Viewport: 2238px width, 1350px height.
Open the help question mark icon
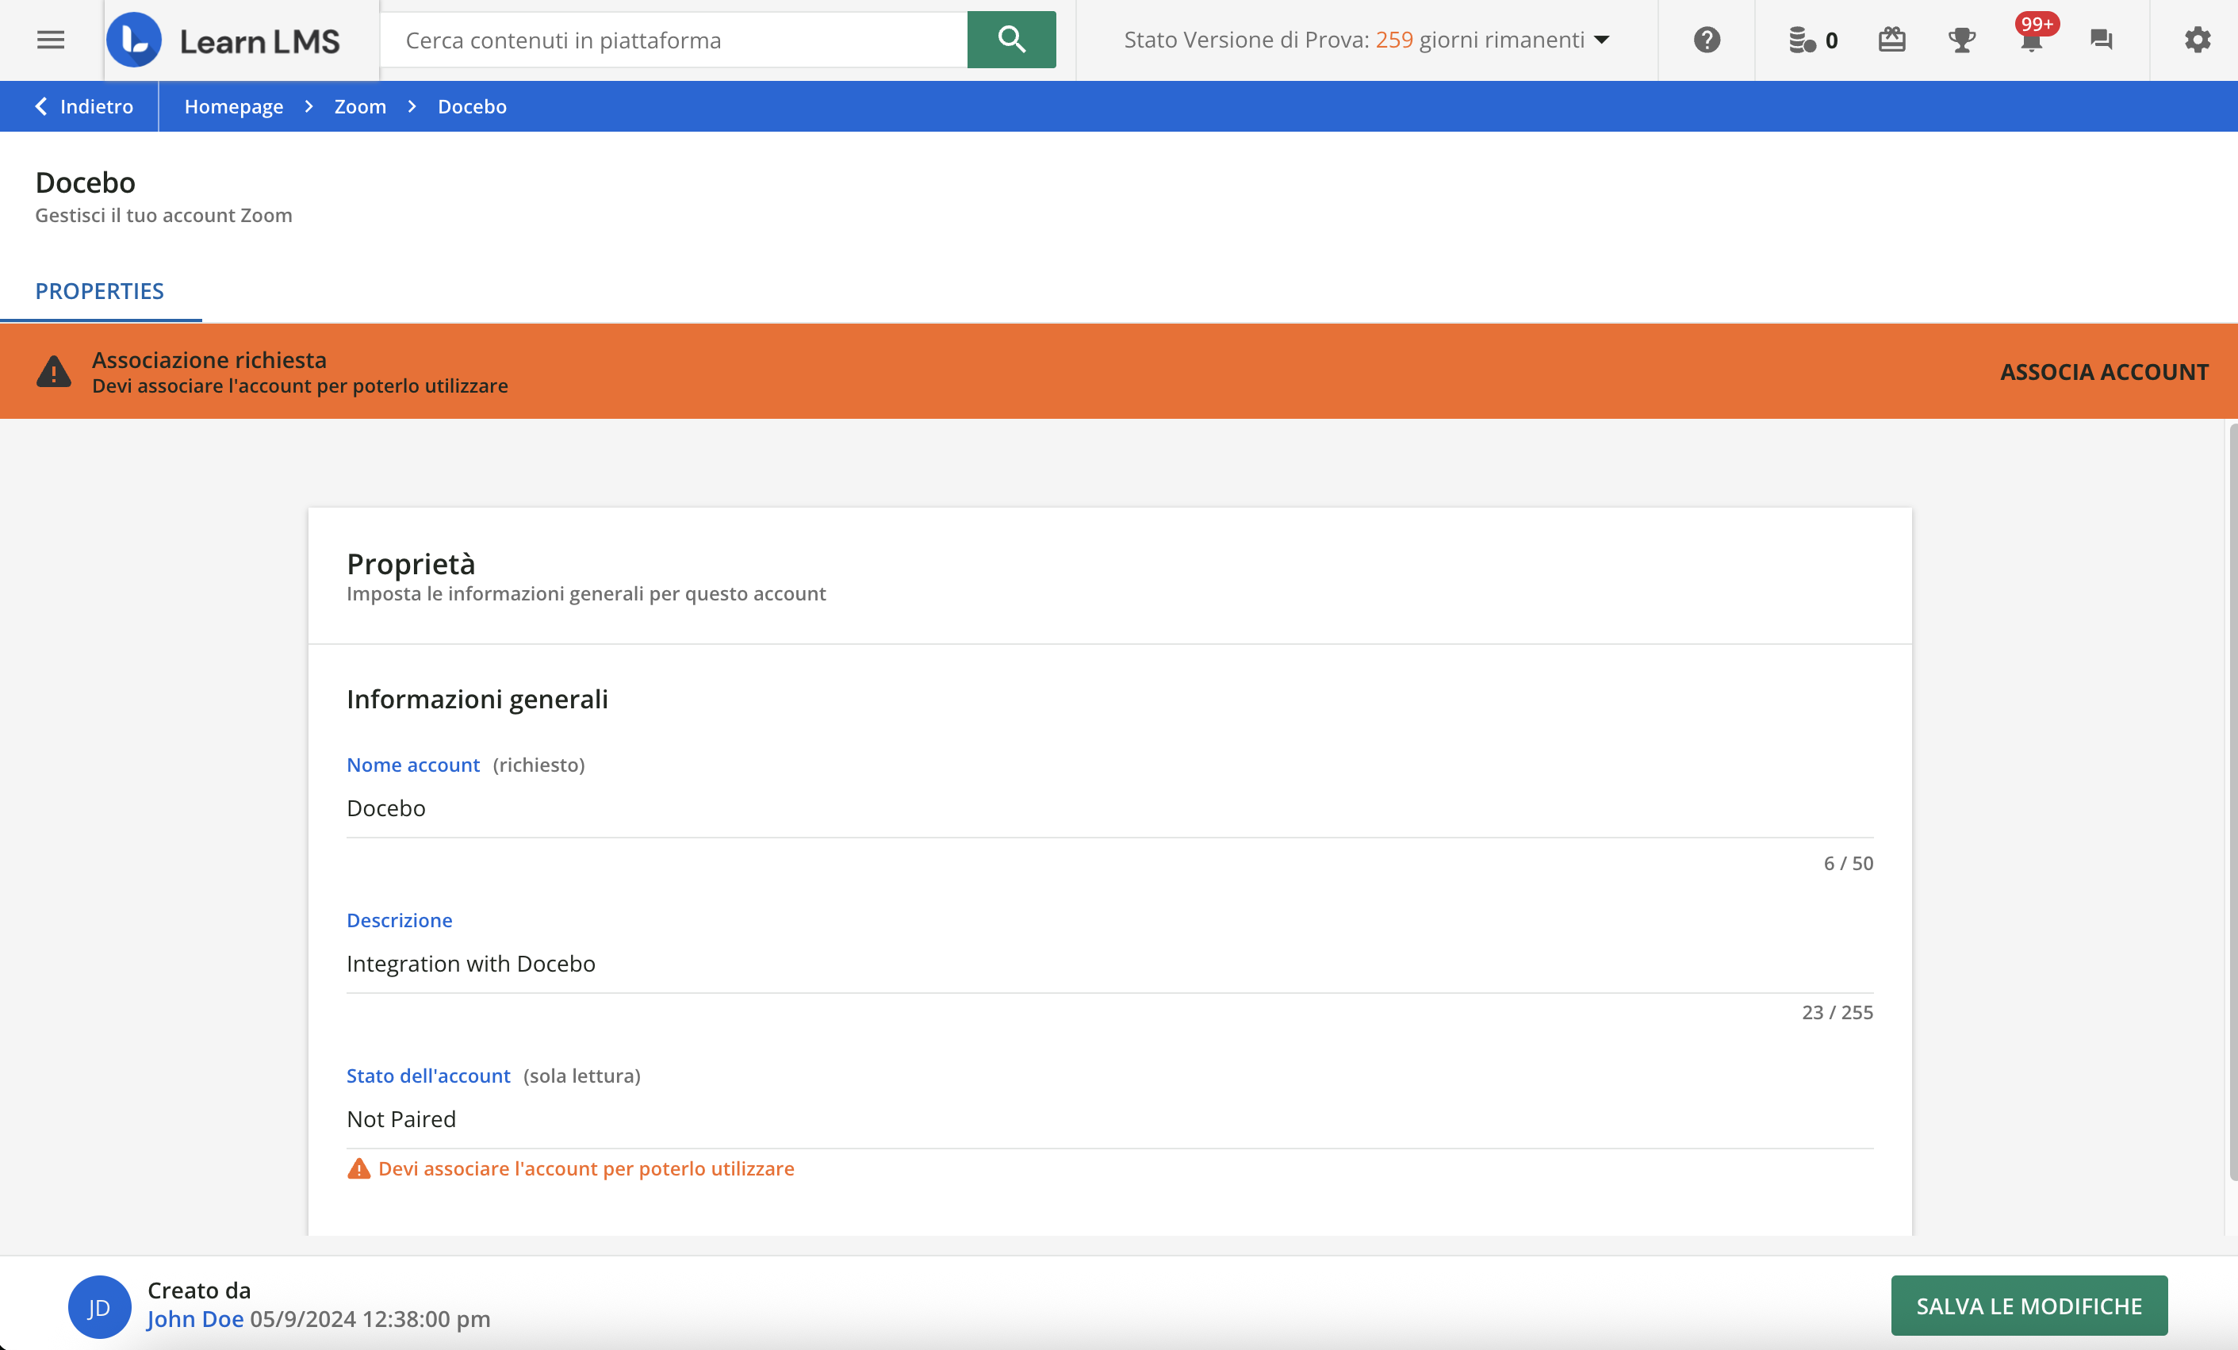coord(1707,40)
